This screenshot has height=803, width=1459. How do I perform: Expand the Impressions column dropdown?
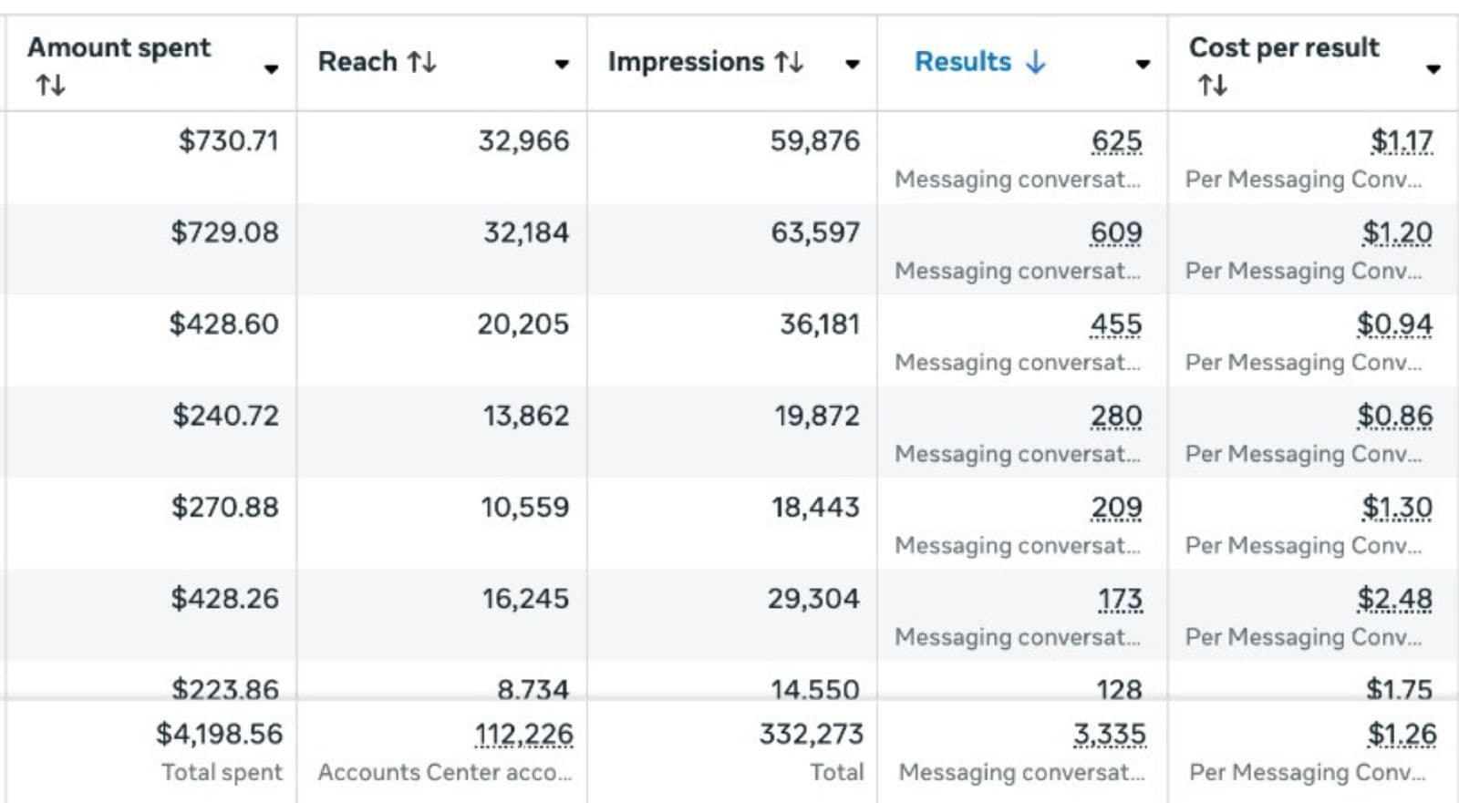click(x=853, y=64)
